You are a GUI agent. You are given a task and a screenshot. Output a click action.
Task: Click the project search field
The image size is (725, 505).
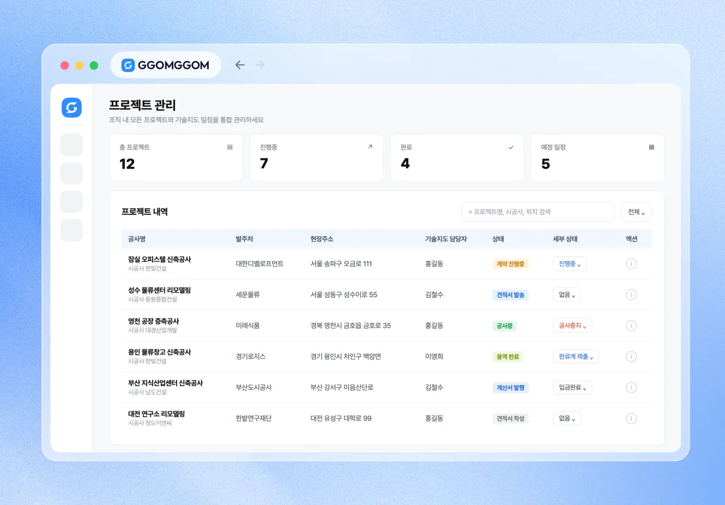tap(537, 212)
